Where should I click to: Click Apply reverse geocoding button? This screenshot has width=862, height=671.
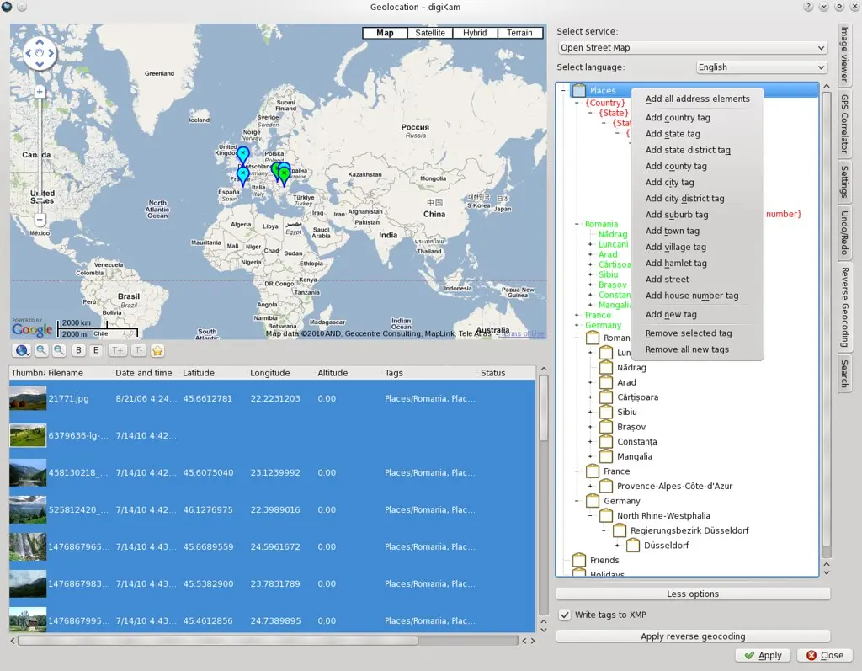click(693, 636)
